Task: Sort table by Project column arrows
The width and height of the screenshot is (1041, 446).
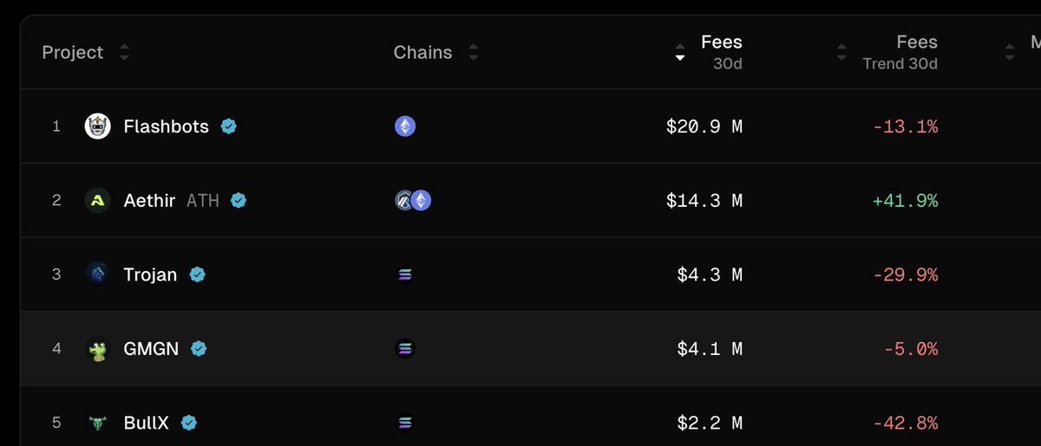Action: pos(124,53)
